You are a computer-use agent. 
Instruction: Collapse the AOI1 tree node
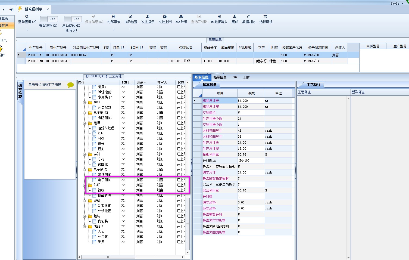pos(85,103)
